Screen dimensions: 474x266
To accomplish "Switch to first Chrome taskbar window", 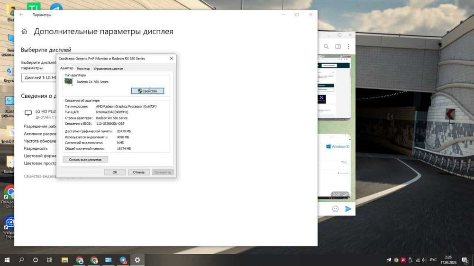I will [80, 260].
